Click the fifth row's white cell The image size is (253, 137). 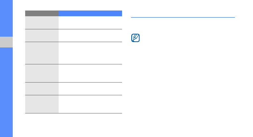pos(90,89)
